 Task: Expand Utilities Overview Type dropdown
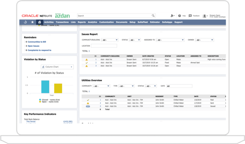(x=127, y=86)
